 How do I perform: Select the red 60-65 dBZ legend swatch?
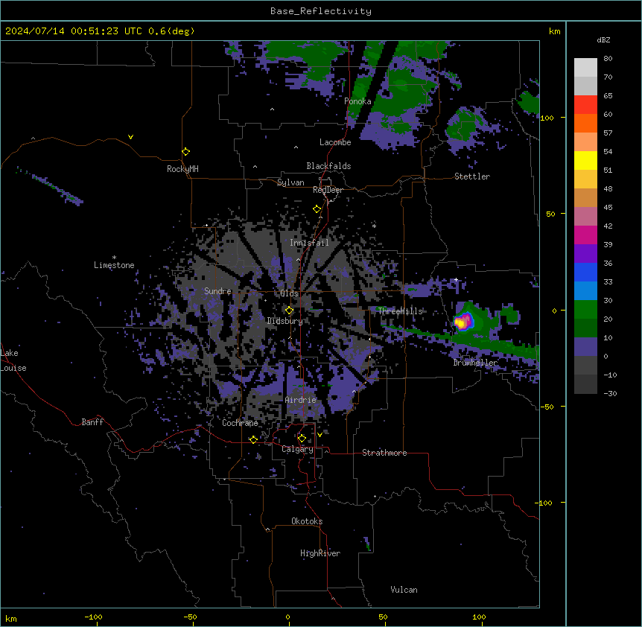[x=585, y=105]
